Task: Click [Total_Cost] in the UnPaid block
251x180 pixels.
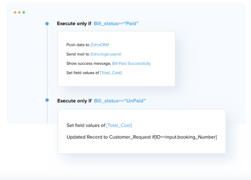Action: [x=119, y=125]
